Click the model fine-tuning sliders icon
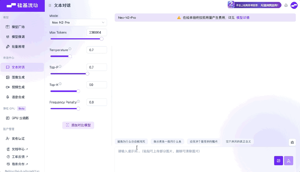The width and height of the screenshot is (300, 172). pyautogui.click(x=8, y=37)
